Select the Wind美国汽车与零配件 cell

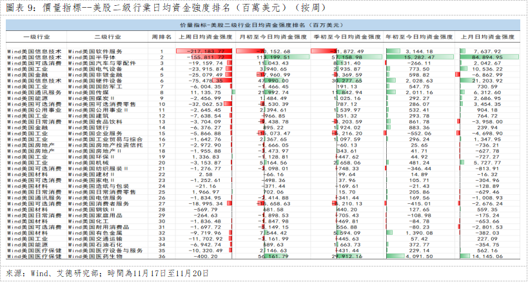(x=102, y=63)
